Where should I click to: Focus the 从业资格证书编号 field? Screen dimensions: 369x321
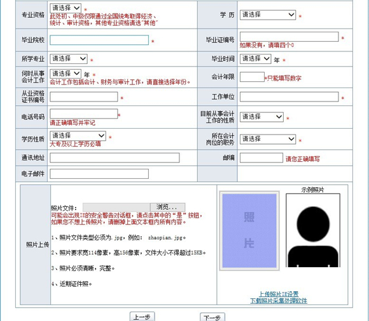click(x=83, y=96)
